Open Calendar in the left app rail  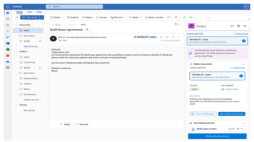pos(8,19)
